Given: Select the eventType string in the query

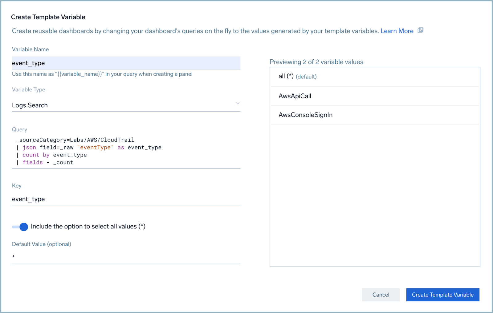Looking at the screenshot, I should 96,147.
